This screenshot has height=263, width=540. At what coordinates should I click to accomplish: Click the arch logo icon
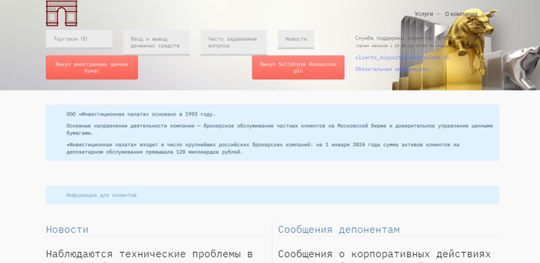pyautogui.click(x=62, y=13)
